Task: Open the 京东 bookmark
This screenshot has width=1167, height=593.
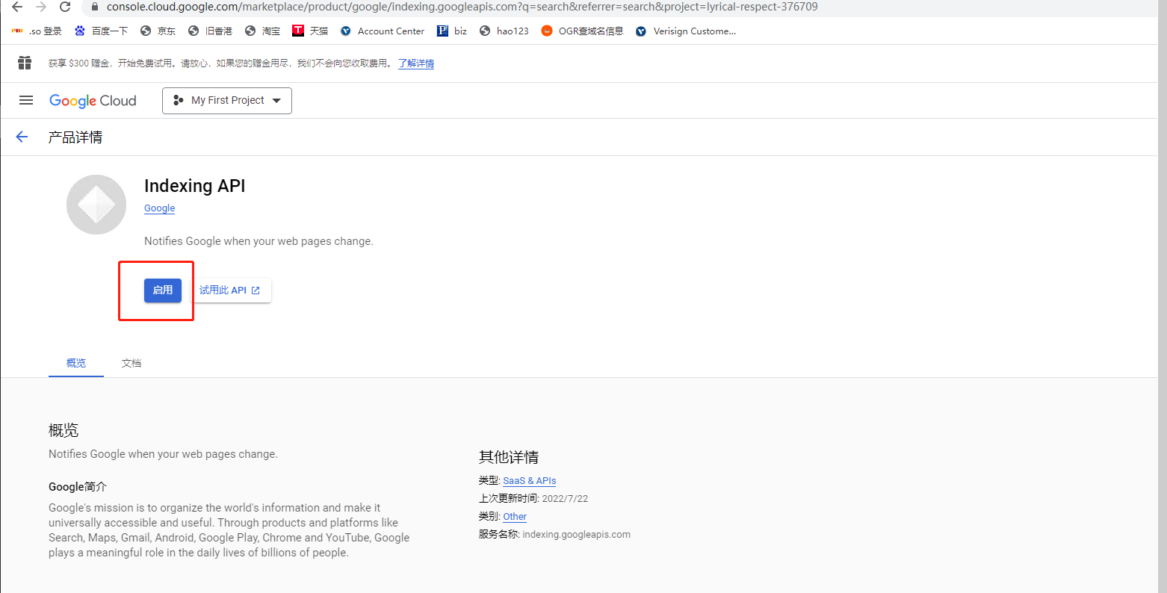Action: tap(158, 31)
